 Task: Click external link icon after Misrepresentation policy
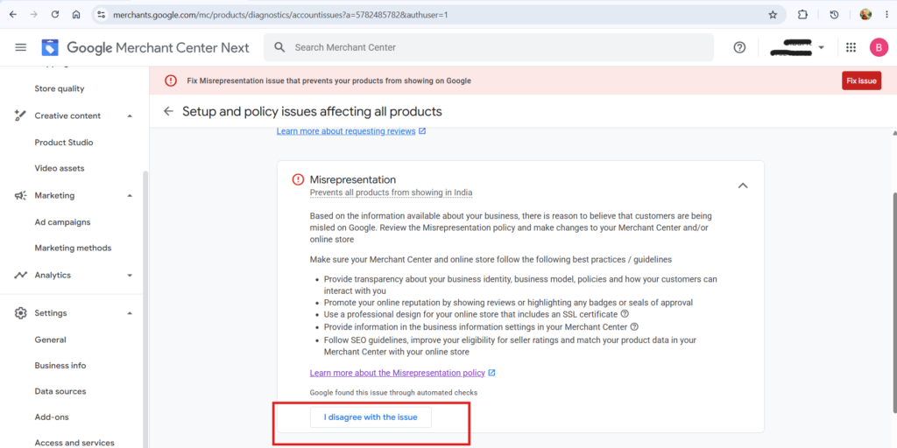point(491,373)
